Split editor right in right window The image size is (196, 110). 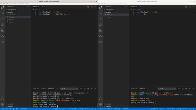pos(190,7)
